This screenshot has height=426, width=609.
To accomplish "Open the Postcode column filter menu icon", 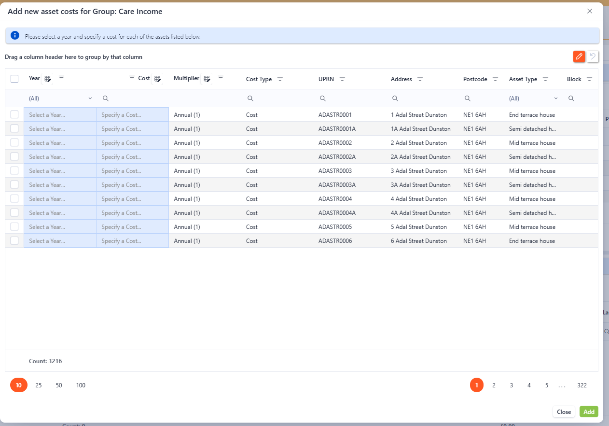I will coord(495,79).
